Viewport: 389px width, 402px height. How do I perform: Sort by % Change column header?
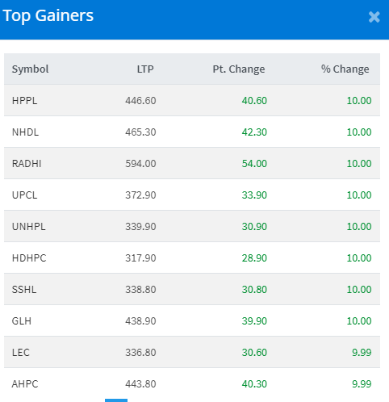[x=345, y=69]
